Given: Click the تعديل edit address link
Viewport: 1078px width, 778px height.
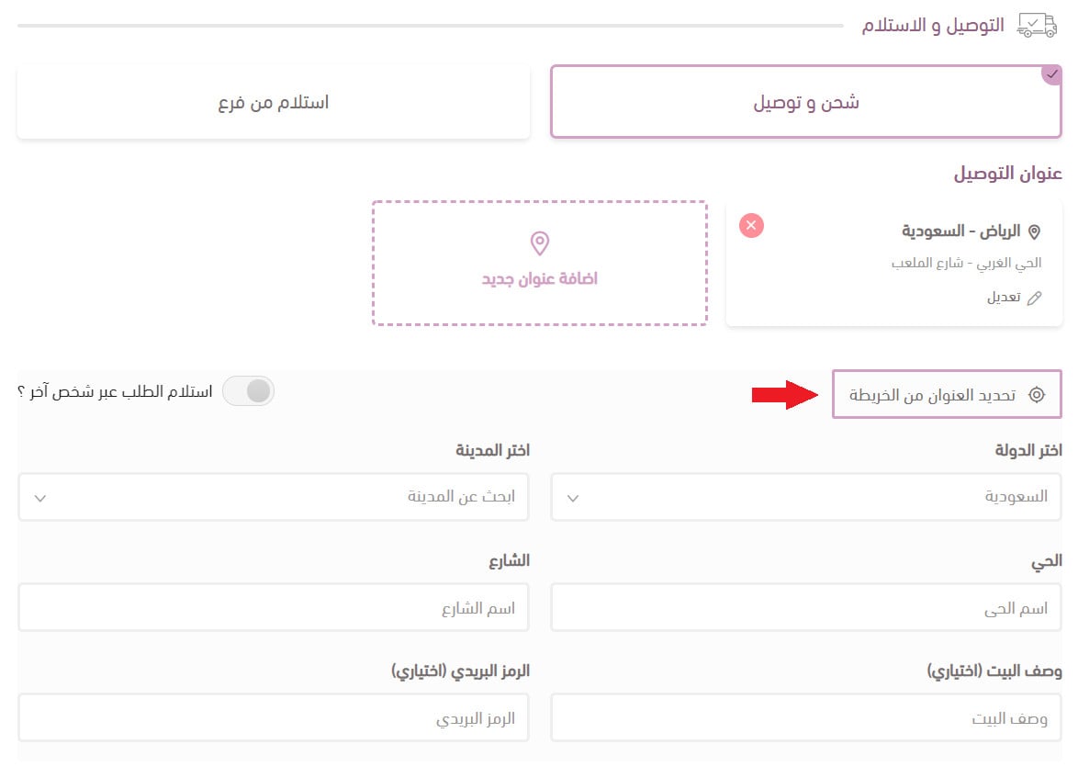Looking at the screenshot, I should [x=1003, y=298].
